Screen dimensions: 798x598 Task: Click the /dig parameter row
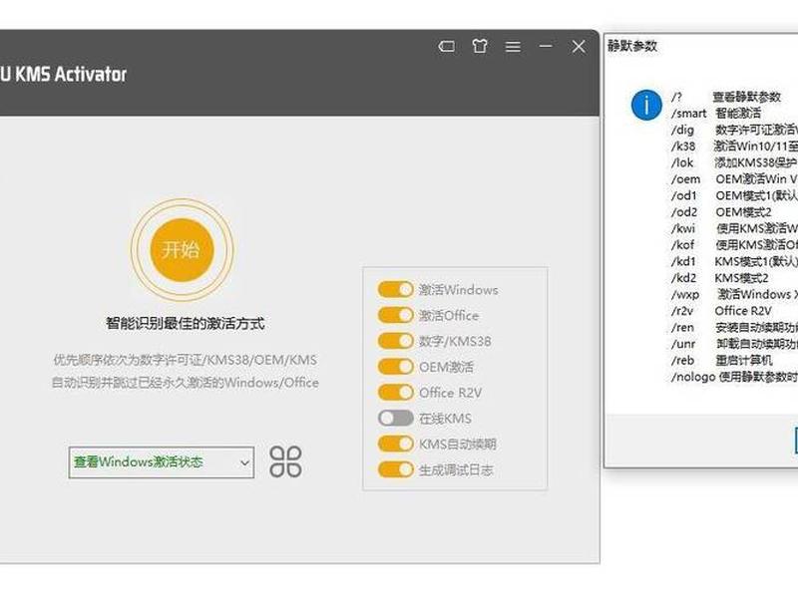tap(734, 130)
